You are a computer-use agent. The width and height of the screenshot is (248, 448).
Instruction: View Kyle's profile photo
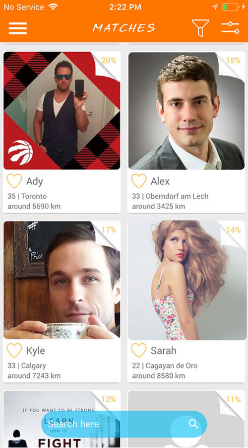(x=62, y=280)
